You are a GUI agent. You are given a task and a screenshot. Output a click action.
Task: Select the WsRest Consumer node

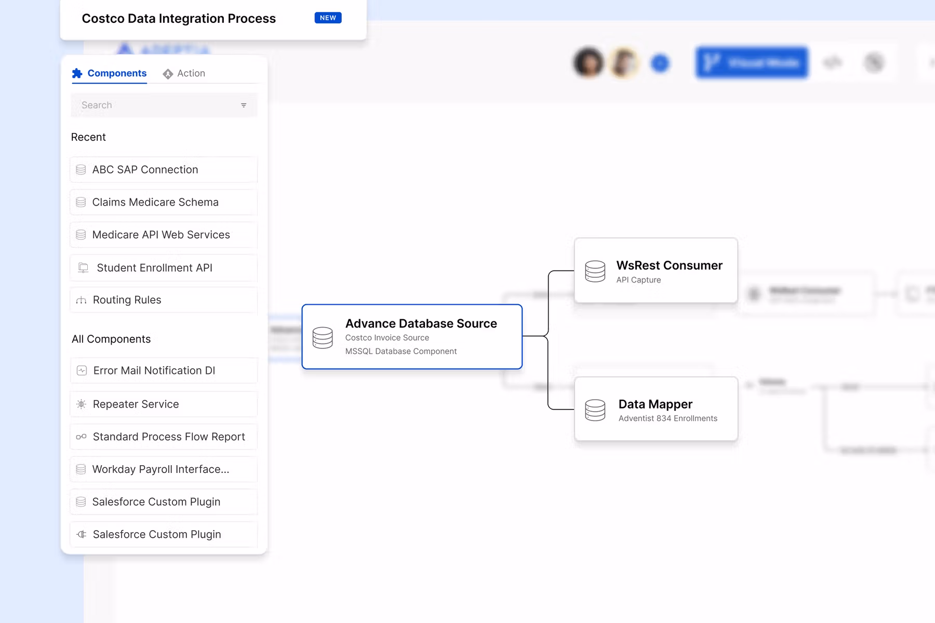coord(656,270)
